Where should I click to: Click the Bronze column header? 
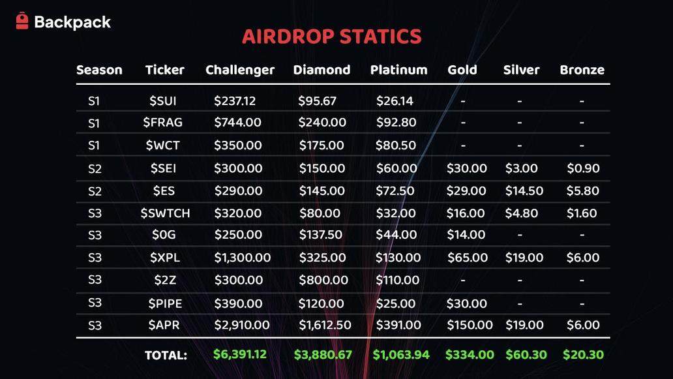[582, 70]
